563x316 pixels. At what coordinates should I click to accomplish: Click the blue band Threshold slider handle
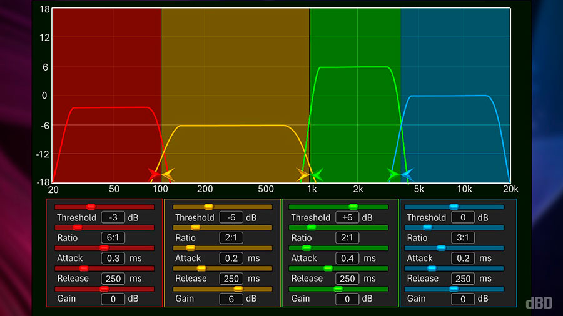[x=454, y=207]
